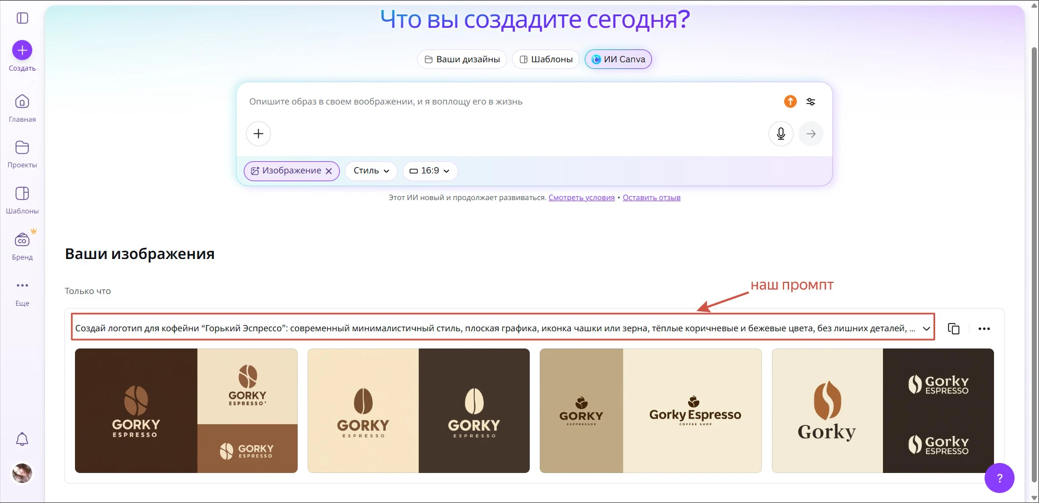Click the Ваши изображения heading
The height and width of the screenshot is (503, 1039).
(139, 254)
